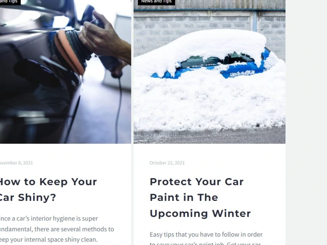Screen dimensions: 327x245
Task: Click the snowy road beneath the blue car
Action: (209, 137)
